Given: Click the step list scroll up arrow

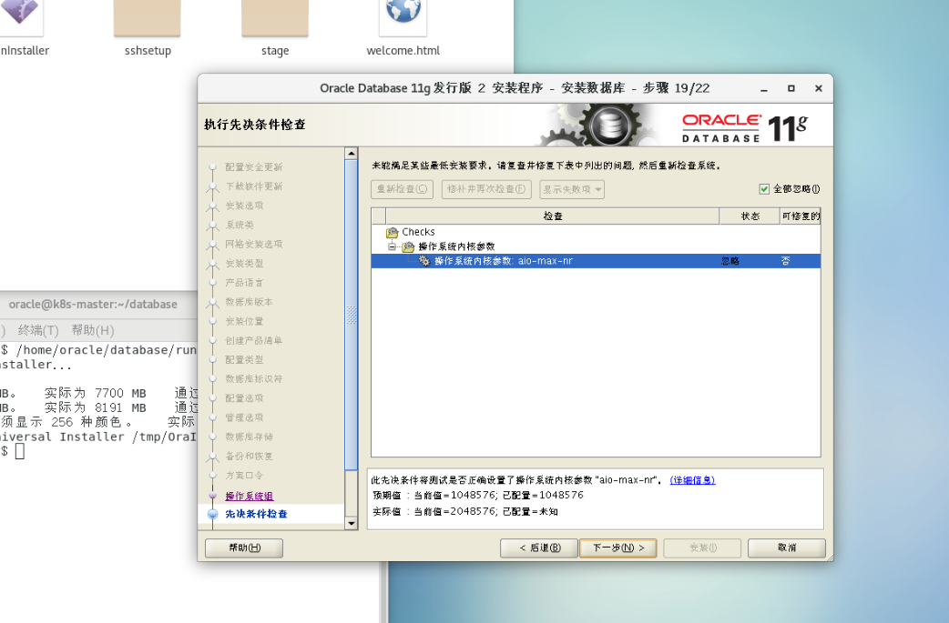Looking at the screenshot, I should [x=351, y=154].
